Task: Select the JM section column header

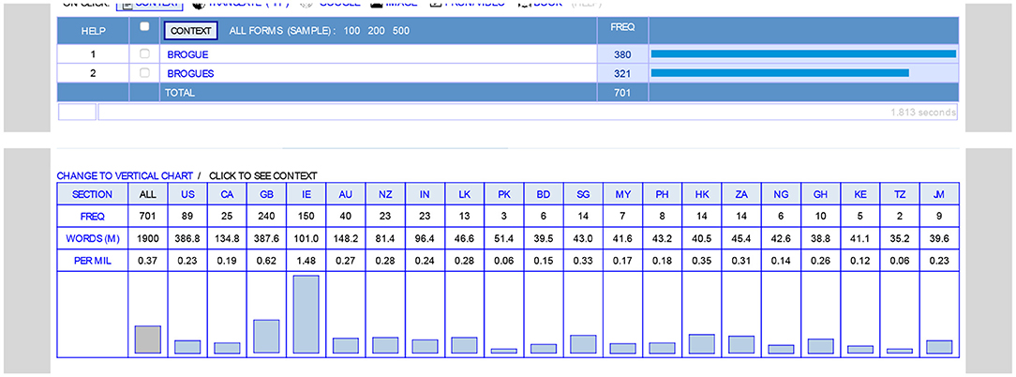Action: click(x=938, y=194)
